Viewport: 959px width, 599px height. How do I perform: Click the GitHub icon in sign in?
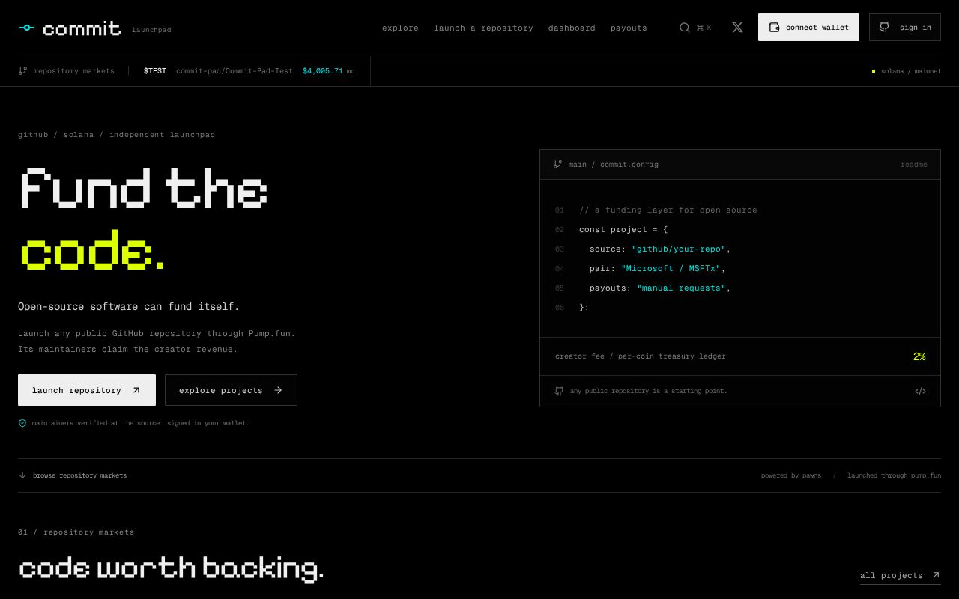click(884, 28)
